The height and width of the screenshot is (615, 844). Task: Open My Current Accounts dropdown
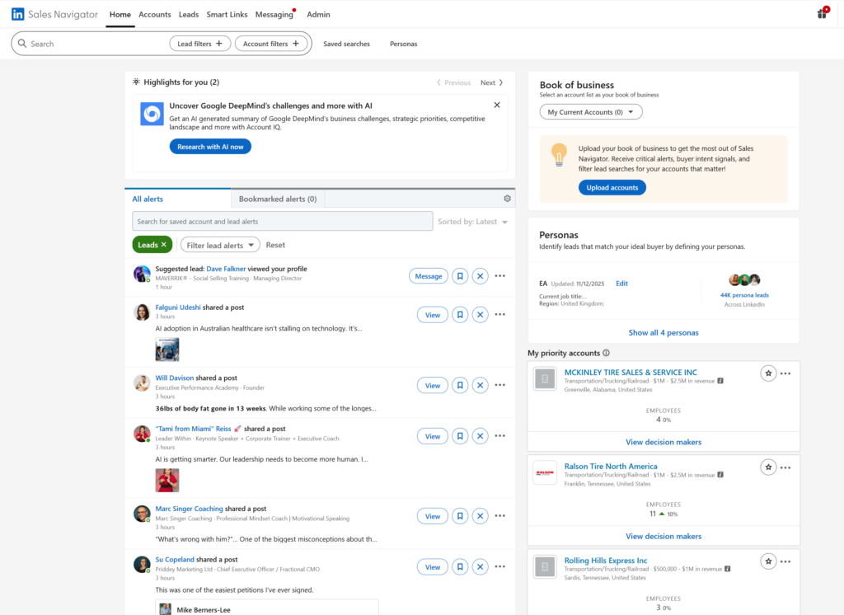[x=591, y=112]
